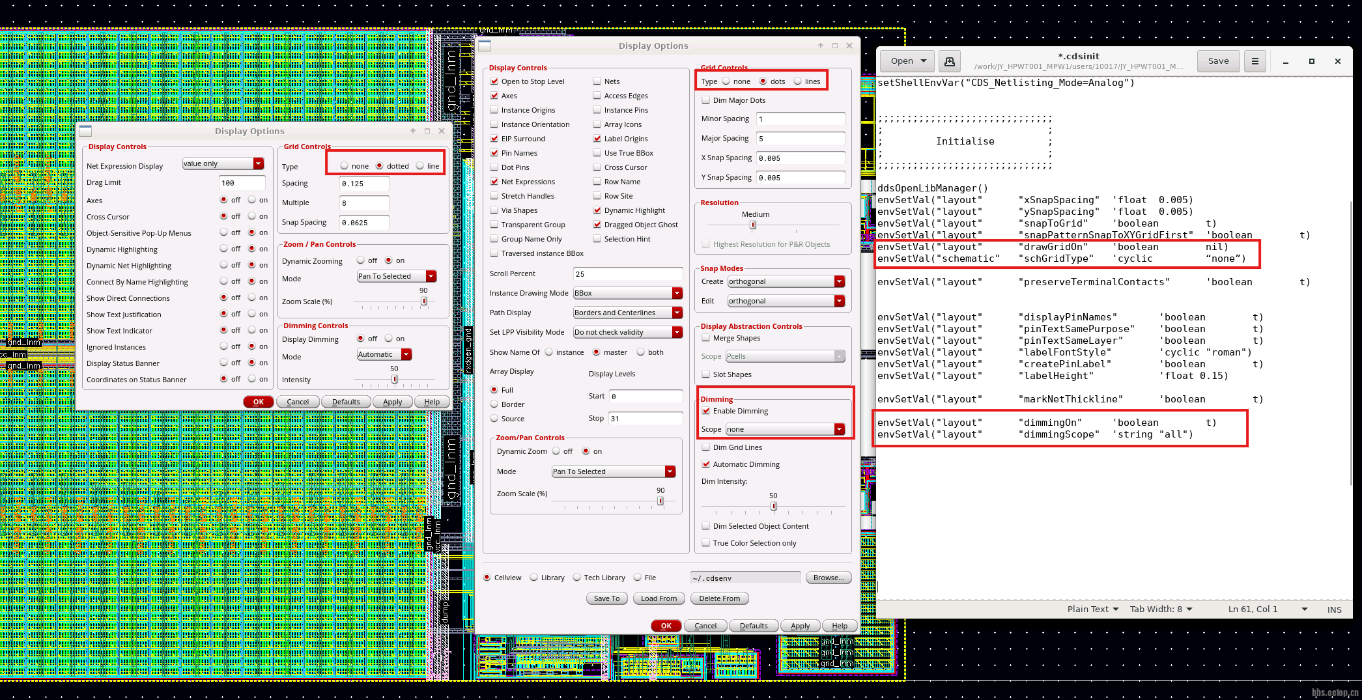Open the Path Display dropdown
Viewport: 1362px width, 700px height.
(628, 313)
